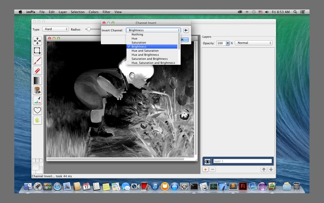Remove layer with the minus button
This screenshot has width=324, height=203.
pyautogui.click(x=213, y=169)
